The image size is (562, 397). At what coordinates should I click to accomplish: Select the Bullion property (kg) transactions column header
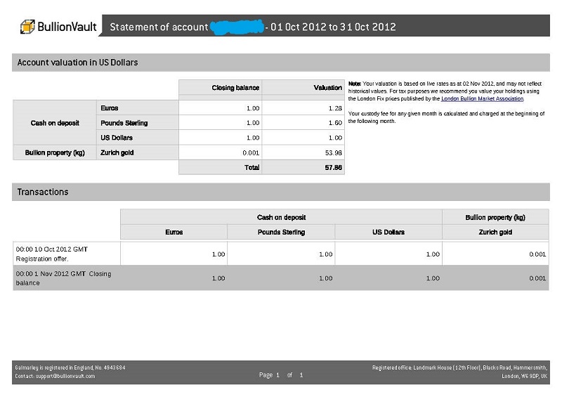click(495, 217)
